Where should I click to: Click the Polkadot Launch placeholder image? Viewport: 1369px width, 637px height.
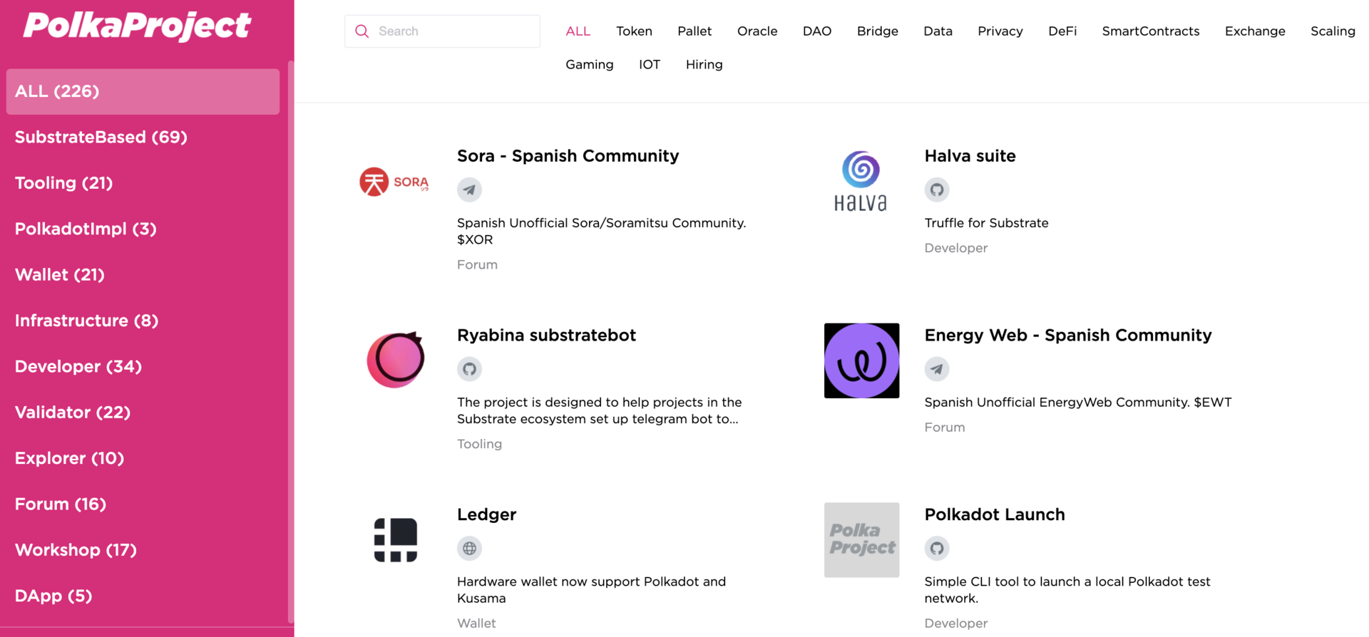(861, 540)
